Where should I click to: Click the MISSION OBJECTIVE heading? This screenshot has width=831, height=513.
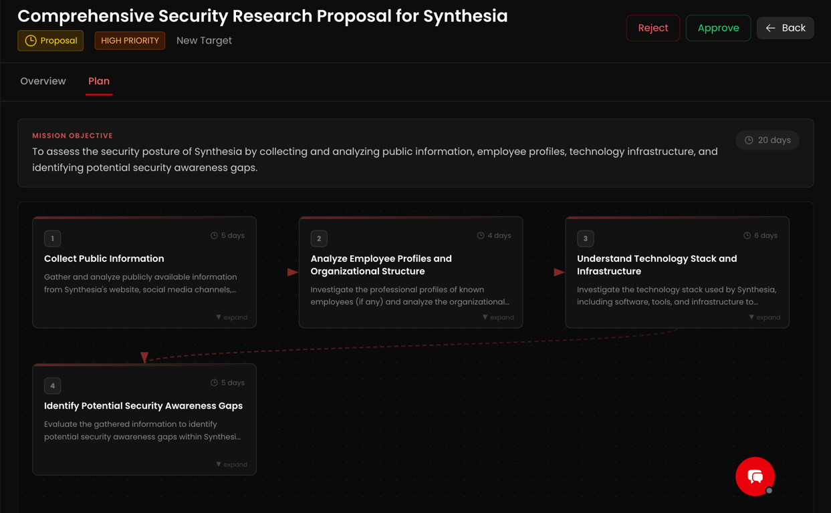click(x=73, y=136)
